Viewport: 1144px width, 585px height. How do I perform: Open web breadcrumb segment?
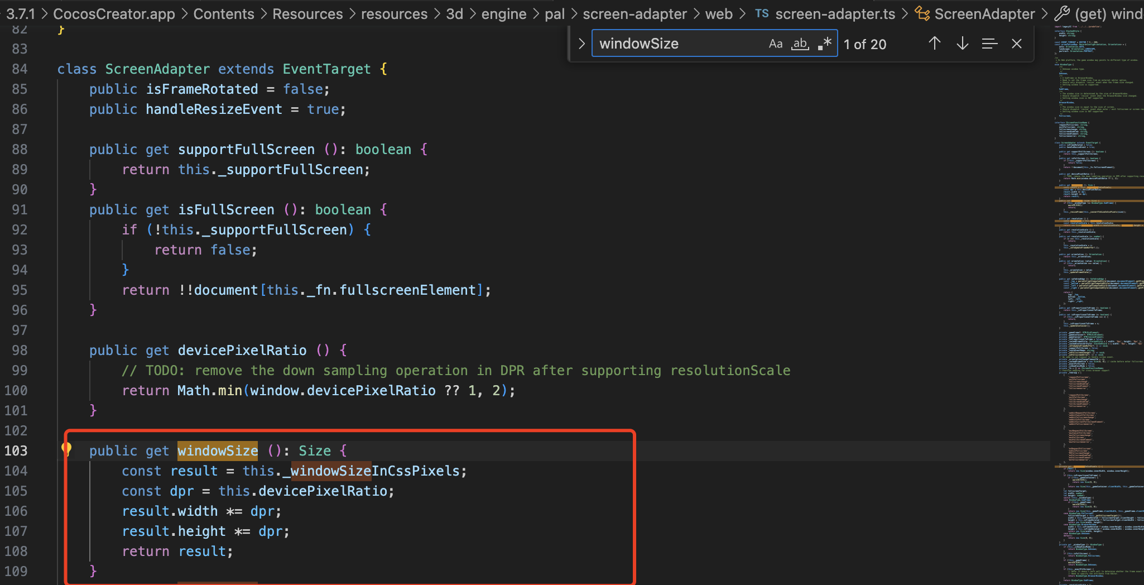click(719, 14)
